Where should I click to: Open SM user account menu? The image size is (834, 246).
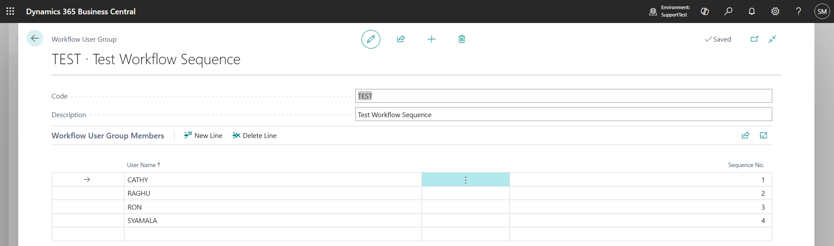click(822, 11)
